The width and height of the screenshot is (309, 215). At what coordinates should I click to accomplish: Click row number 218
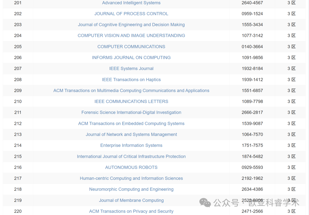pos(18,189)
